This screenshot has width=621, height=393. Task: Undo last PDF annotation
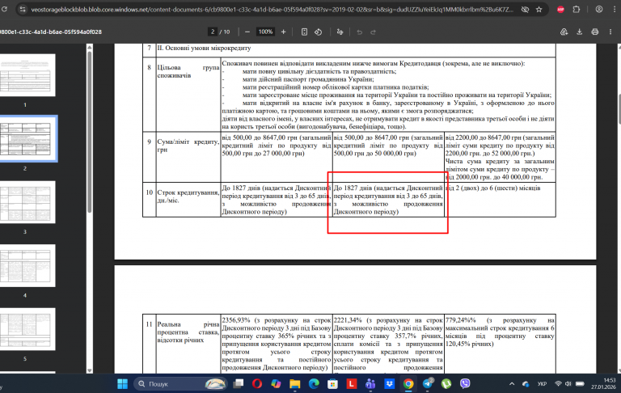[359, 32]
